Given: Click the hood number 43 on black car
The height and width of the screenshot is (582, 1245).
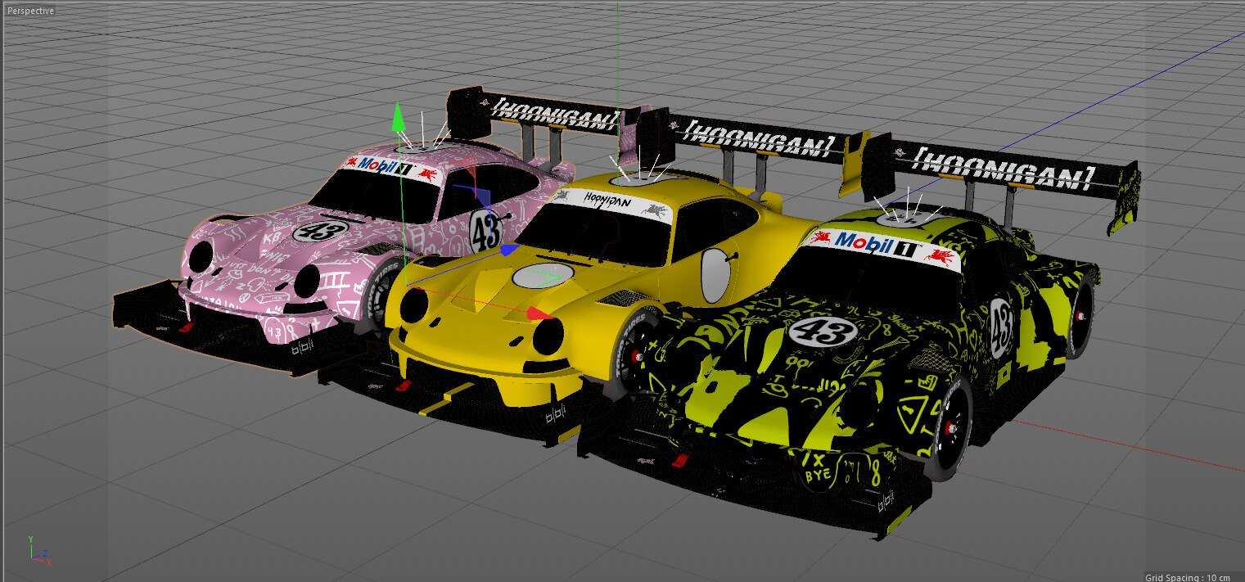Looking at the screenshot, I should (x=823, y=332).
